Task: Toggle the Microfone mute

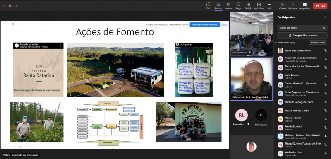Action: [x=293, y=6]
